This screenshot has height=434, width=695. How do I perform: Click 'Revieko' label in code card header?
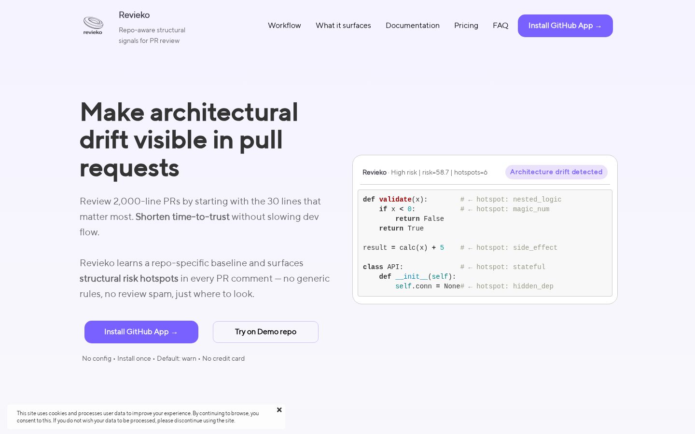(375, 172)
